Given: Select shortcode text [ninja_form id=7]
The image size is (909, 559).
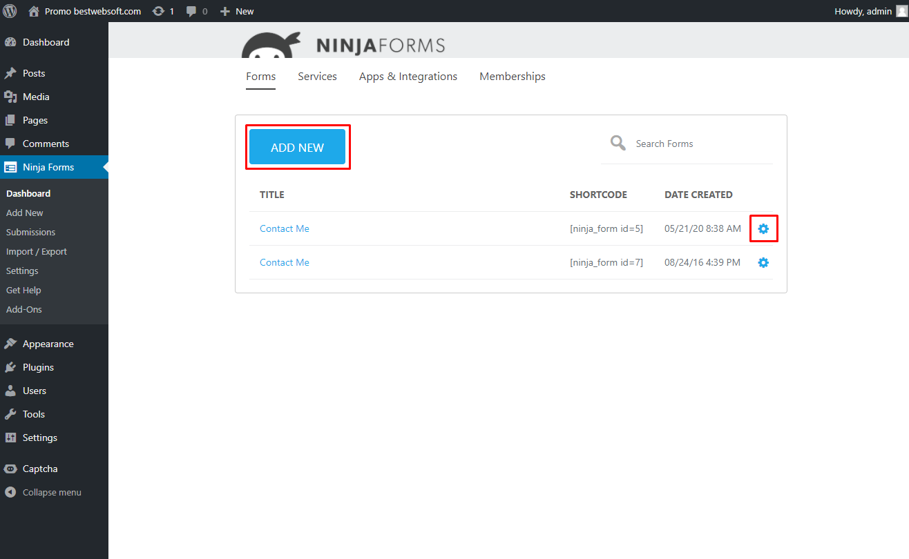Looking at the screenshot, I should [x=606, y=262].
